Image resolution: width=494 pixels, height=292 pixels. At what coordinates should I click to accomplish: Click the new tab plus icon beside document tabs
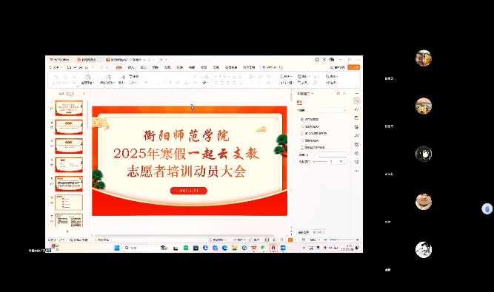coord(161,59)
